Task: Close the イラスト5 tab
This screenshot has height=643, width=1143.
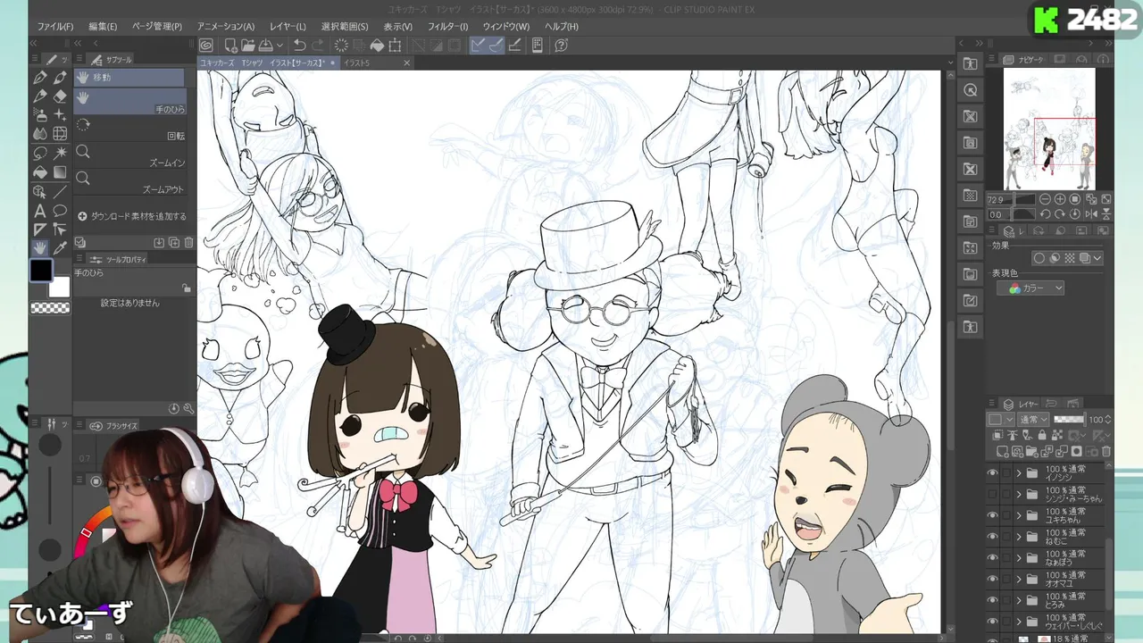Action: (x=407, y=63)
